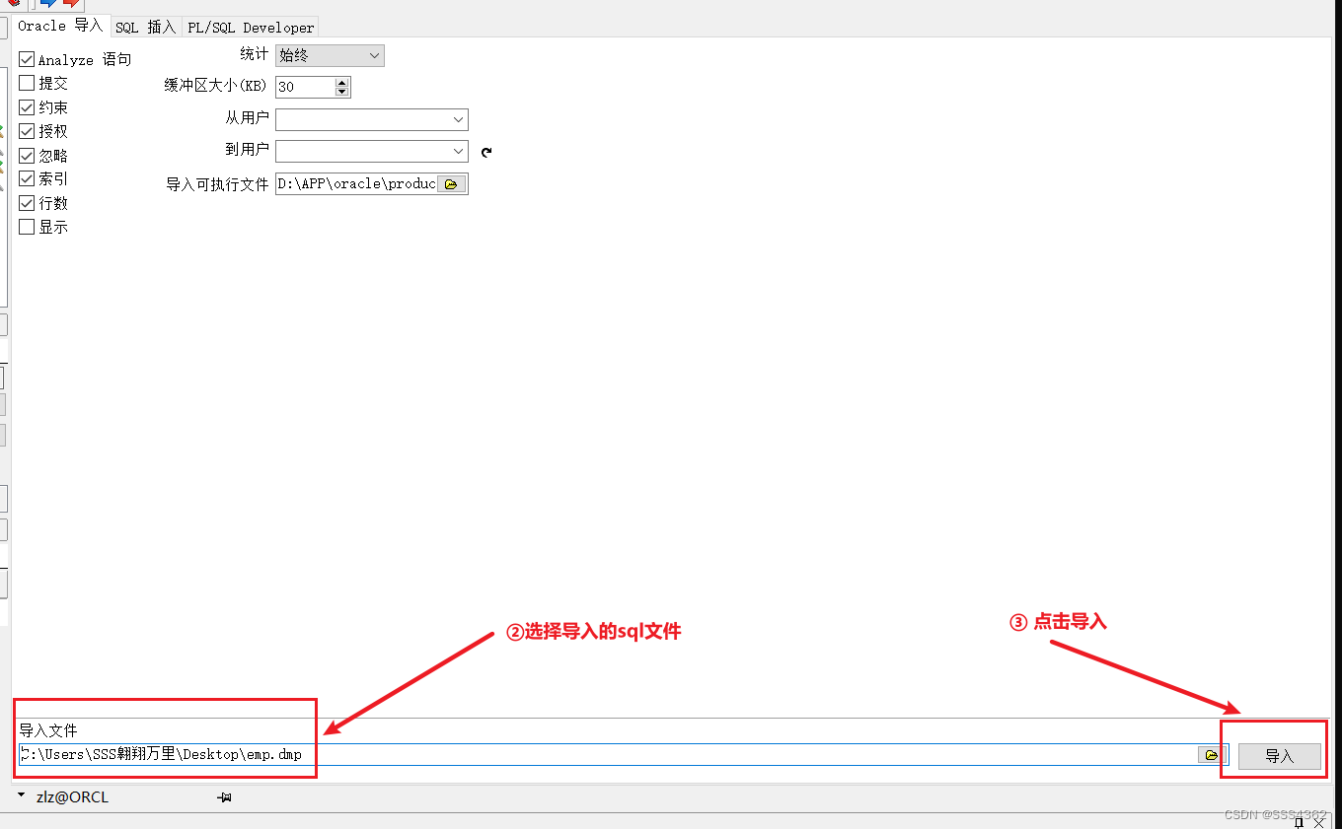Switch to the Oracle 导入 tab

pyautogui.click(x=60, y=27)
